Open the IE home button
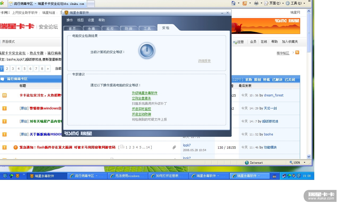This screenshot has height=204, width=340. [x=233, y=3]
